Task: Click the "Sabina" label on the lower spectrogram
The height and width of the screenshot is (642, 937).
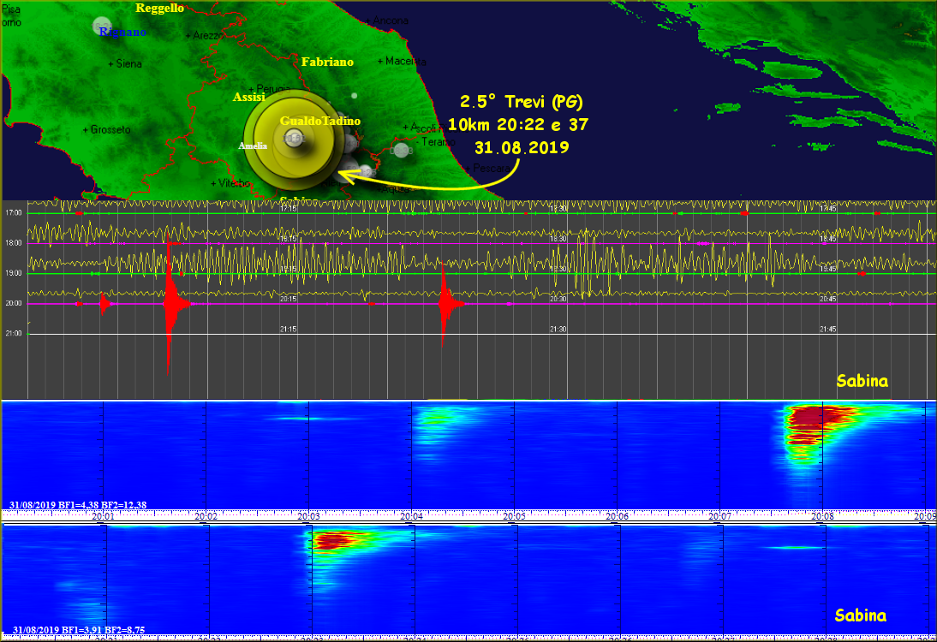Action: [x=861, y=615]
